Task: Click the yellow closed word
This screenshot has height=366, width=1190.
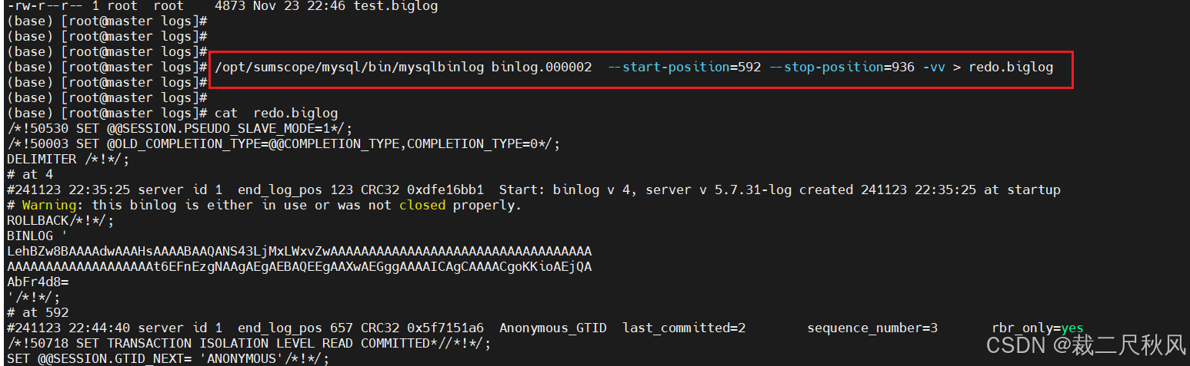Action: pyautogui.click(x=422, y=206)
